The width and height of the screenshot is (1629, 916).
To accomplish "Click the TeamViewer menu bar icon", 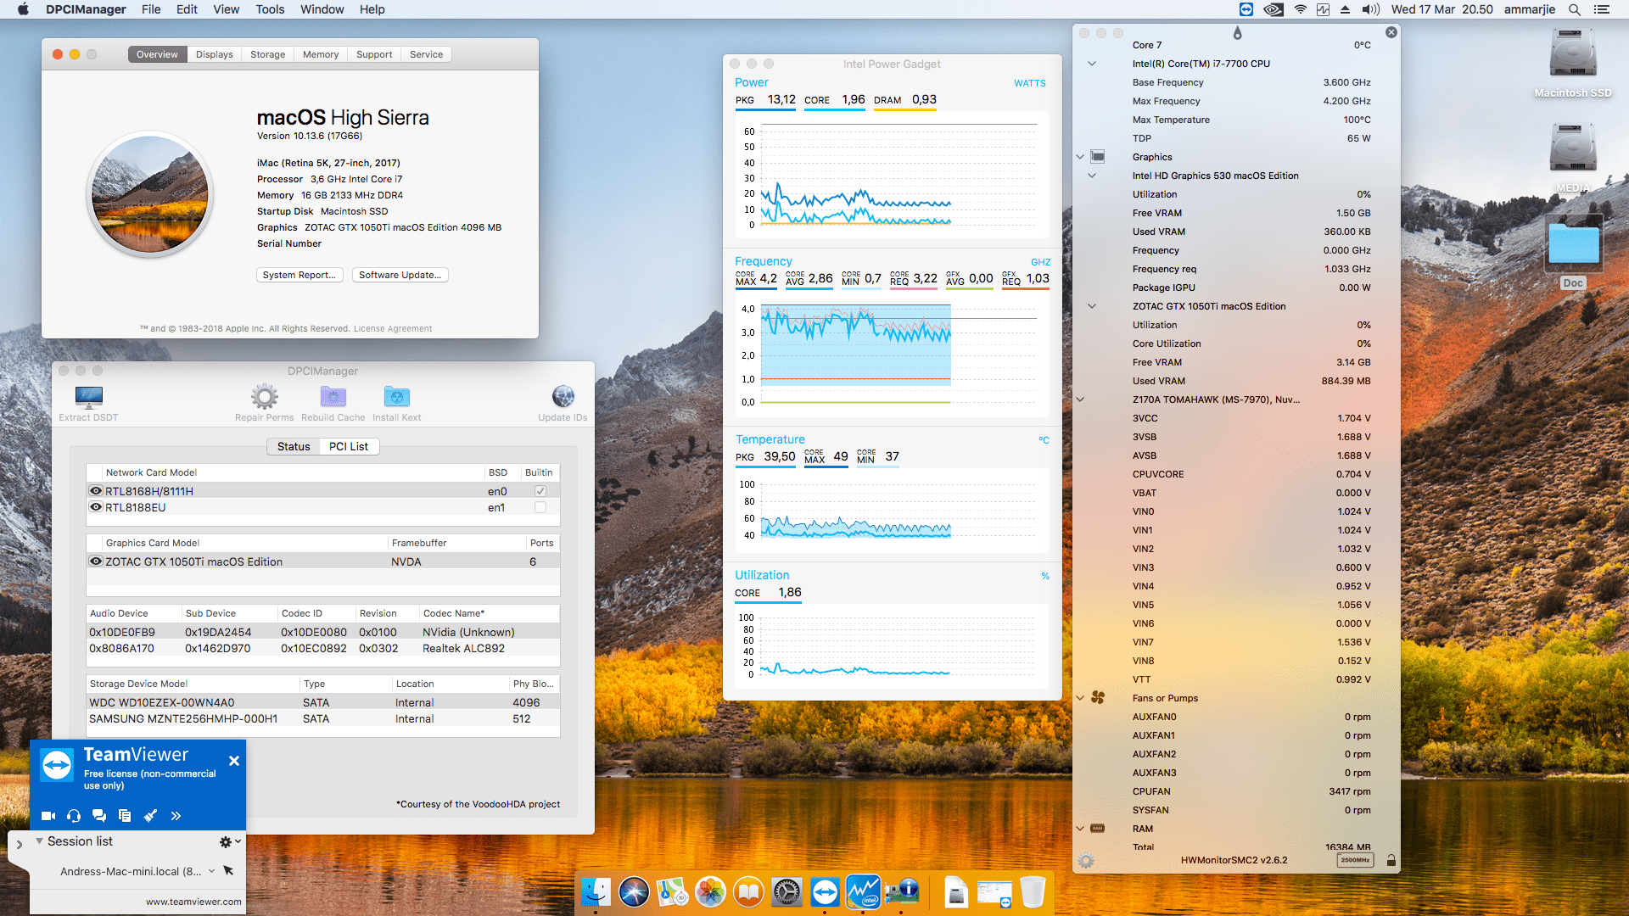I will click(x=1246, y=9).
